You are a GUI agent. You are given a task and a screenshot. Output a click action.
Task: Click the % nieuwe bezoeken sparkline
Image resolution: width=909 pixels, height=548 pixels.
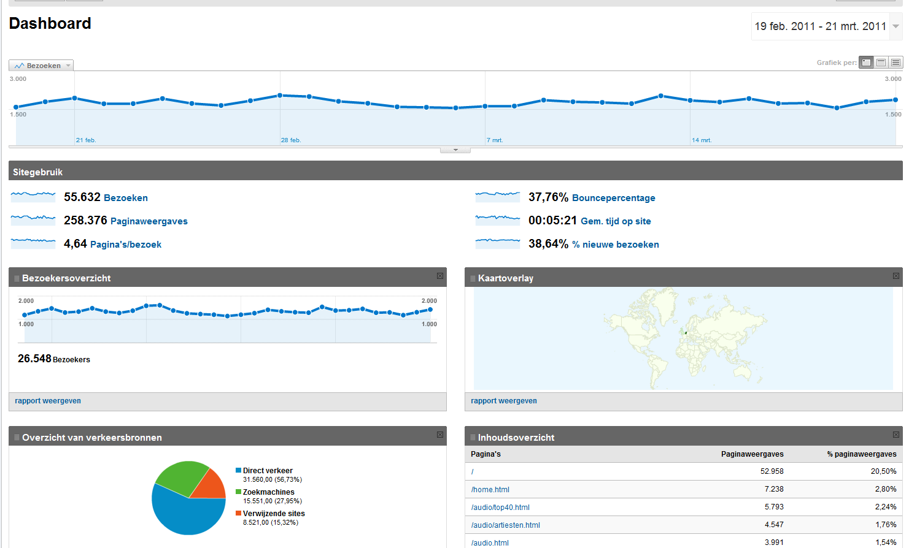(x=498, y=243)
